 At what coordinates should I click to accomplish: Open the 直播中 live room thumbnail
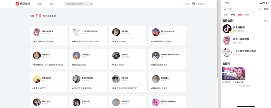tap(234, 73)
